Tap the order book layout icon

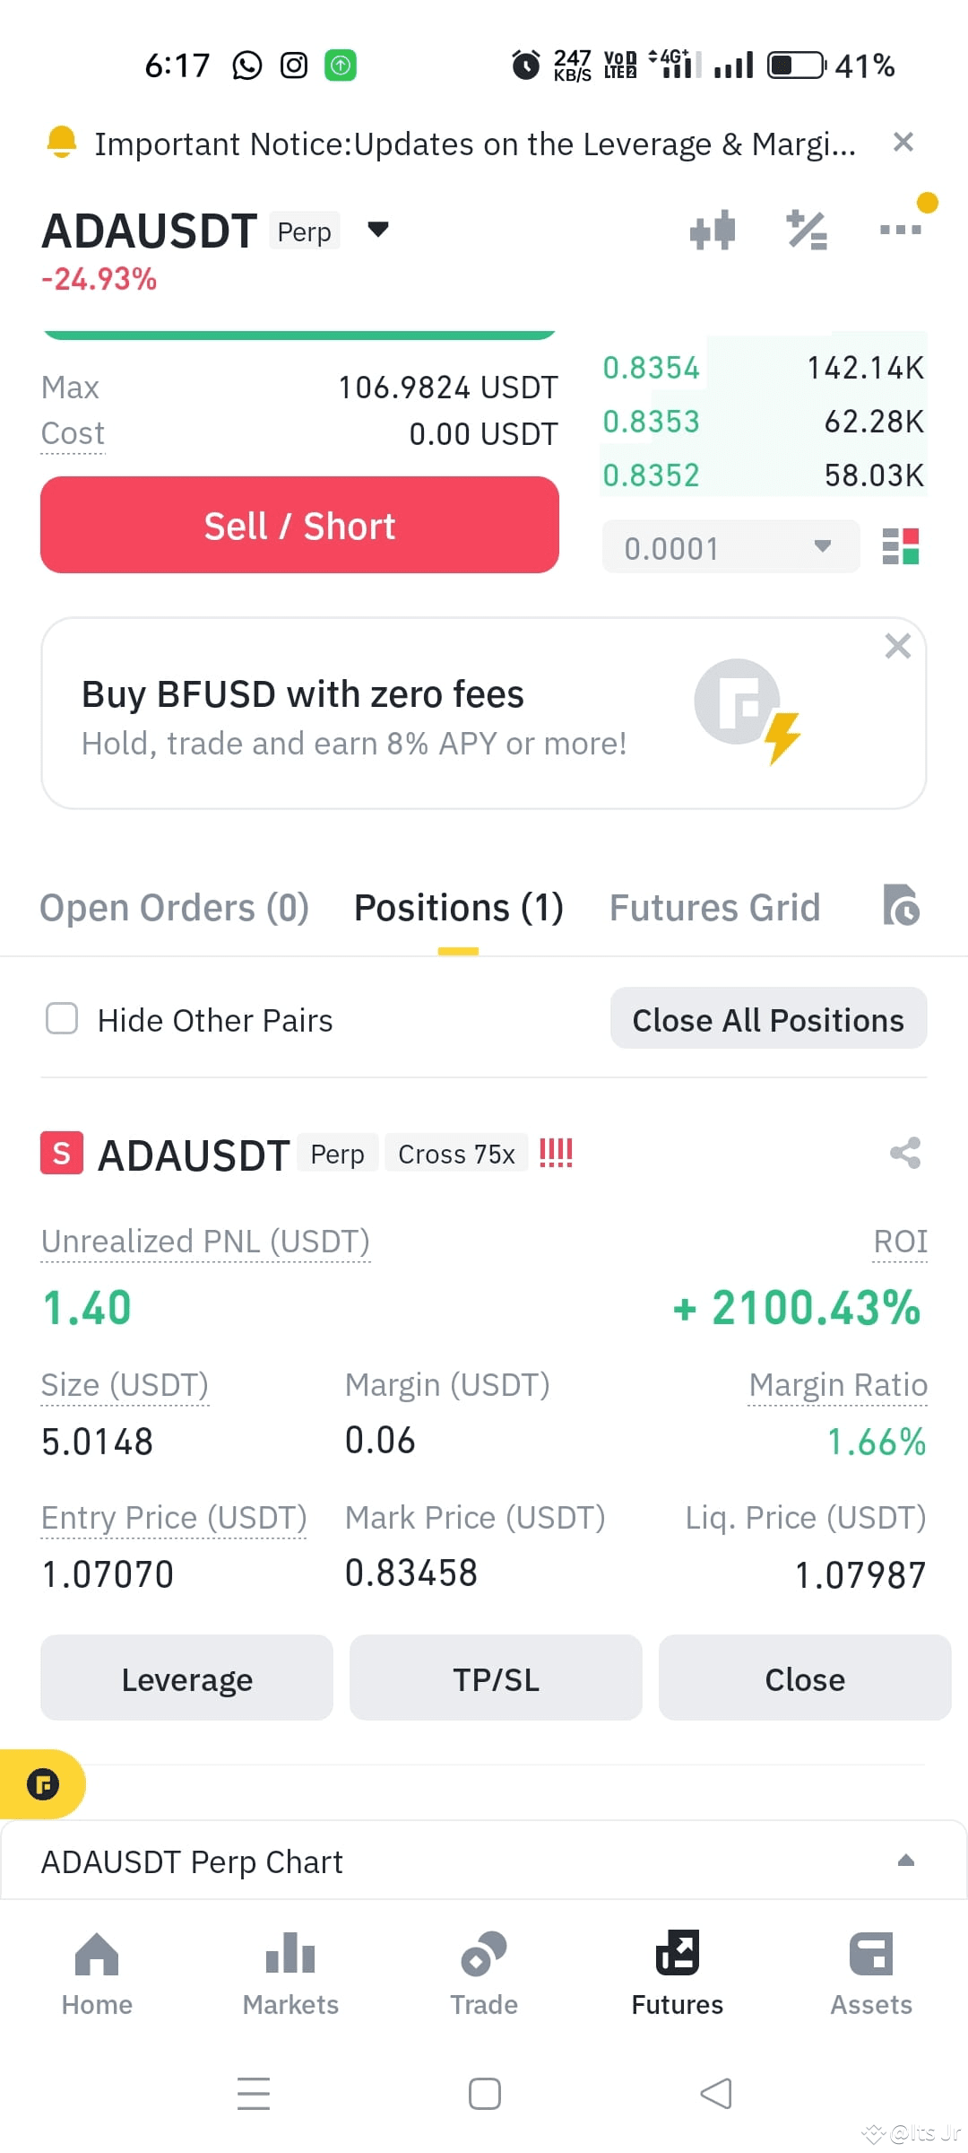(901, 546)
